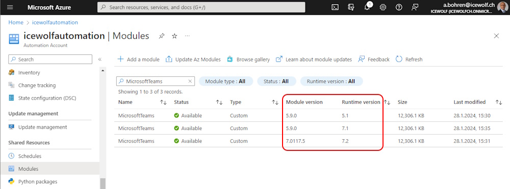Viewport: 510px width, 189px height.
Task: Pin icewolfautomation to the dashboard
Action: 161,36
